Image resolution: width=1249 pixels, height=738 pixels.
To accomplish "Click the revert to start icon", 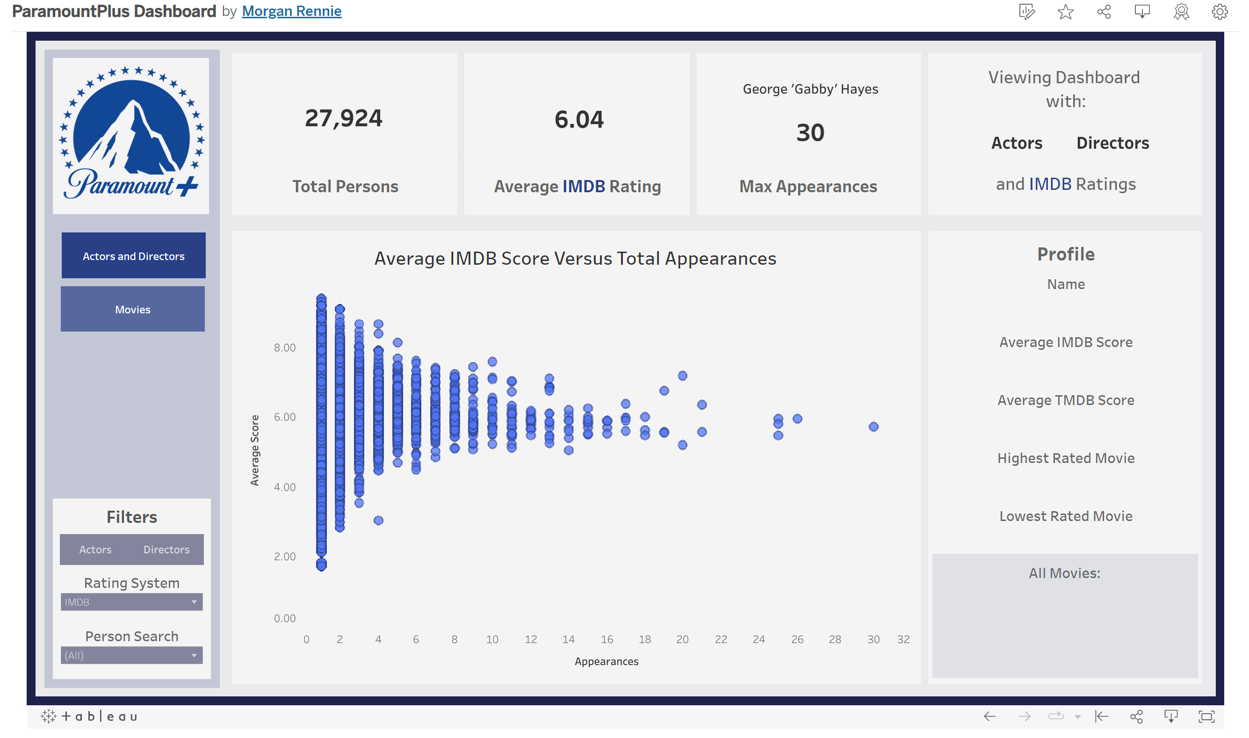I will coord(1102,716).
